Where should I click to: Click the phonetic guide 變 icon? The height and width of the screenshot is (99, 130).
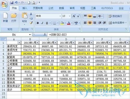(76, 23)
